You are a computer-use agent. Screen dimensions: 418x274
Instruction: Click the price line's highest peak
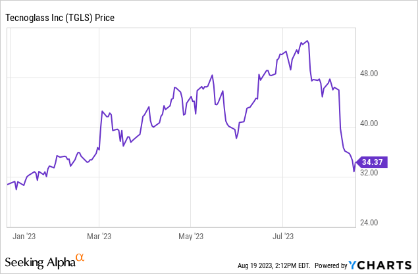click(x=307, y=41)
